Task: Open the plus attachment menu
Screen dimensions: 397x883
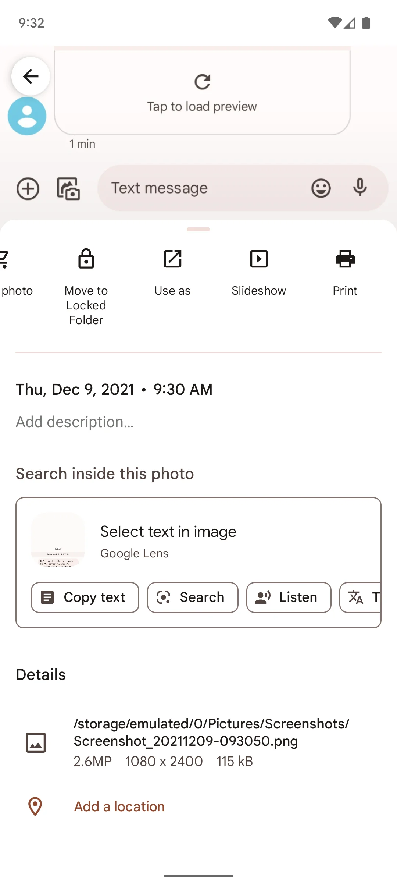Action: (x=28, y=189)
